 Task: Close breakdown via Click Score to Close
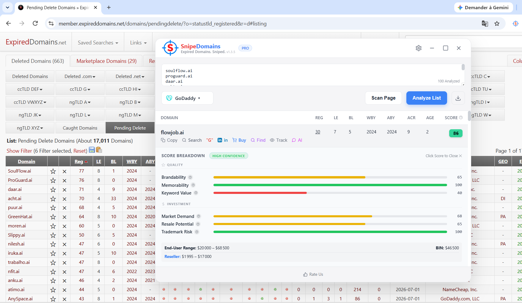tap(444, 156)
